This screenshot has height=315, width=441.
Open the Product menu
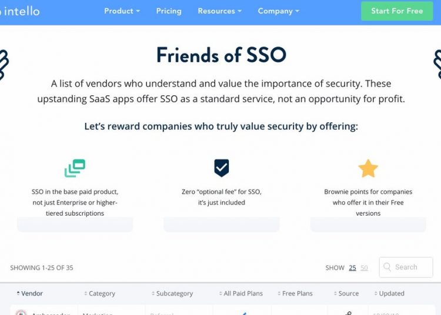pyautogui.click(x=122, y=11)
